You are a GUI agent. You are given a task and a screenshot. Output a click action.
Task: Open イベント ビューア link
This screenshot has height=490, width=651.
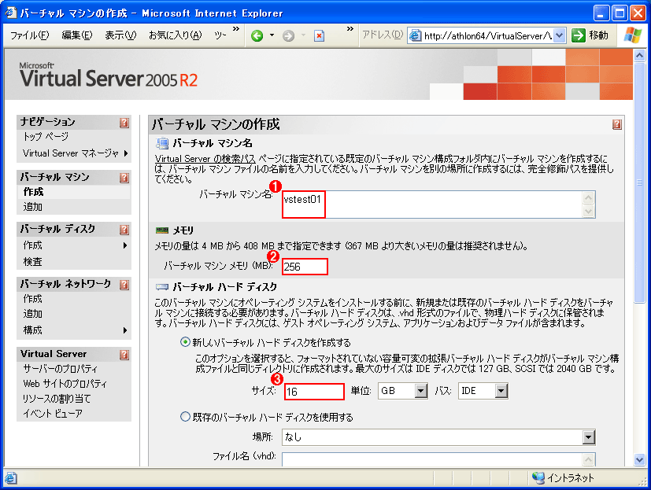[53, 414]
